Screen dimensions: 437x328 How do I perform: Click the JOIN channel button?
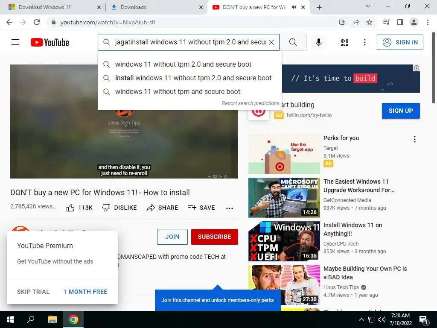click(x=172, y=237)
